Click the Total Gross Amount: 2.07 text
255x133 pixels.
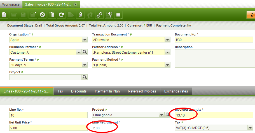(x=65, y=25)
